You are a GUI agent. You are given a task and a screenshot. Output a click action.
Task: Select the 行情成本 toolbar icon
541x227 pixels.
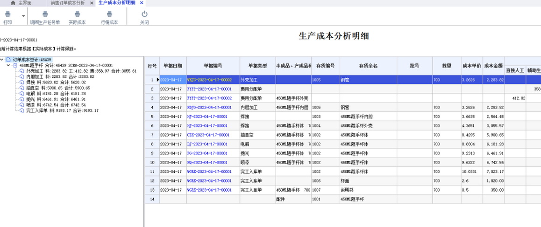coord(109,14)
